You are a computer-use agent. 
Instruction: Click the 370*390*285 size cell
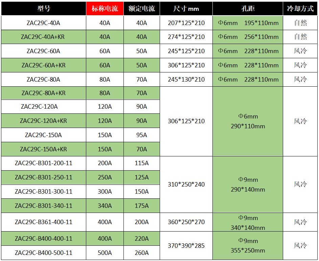click(186, 246)
